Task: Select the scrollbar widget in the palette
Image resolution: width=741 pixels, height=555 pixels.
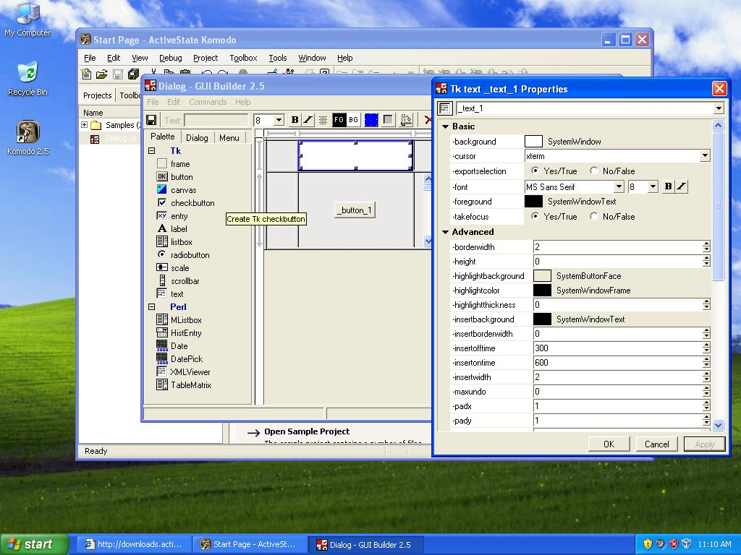Action: [x=178, y=281]
